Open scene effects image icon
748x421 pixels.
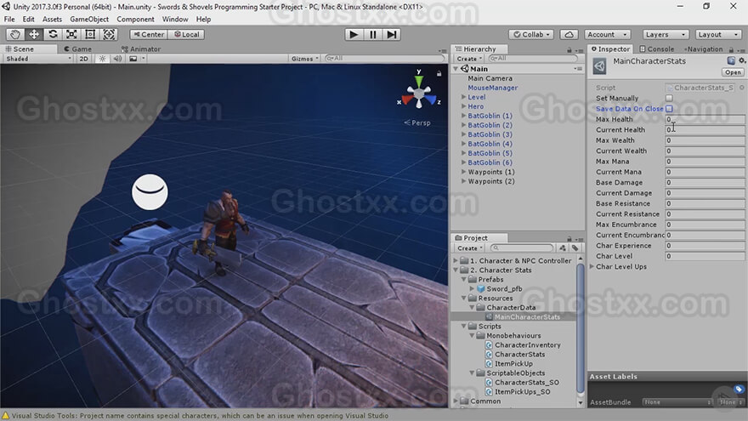[133, 59]
